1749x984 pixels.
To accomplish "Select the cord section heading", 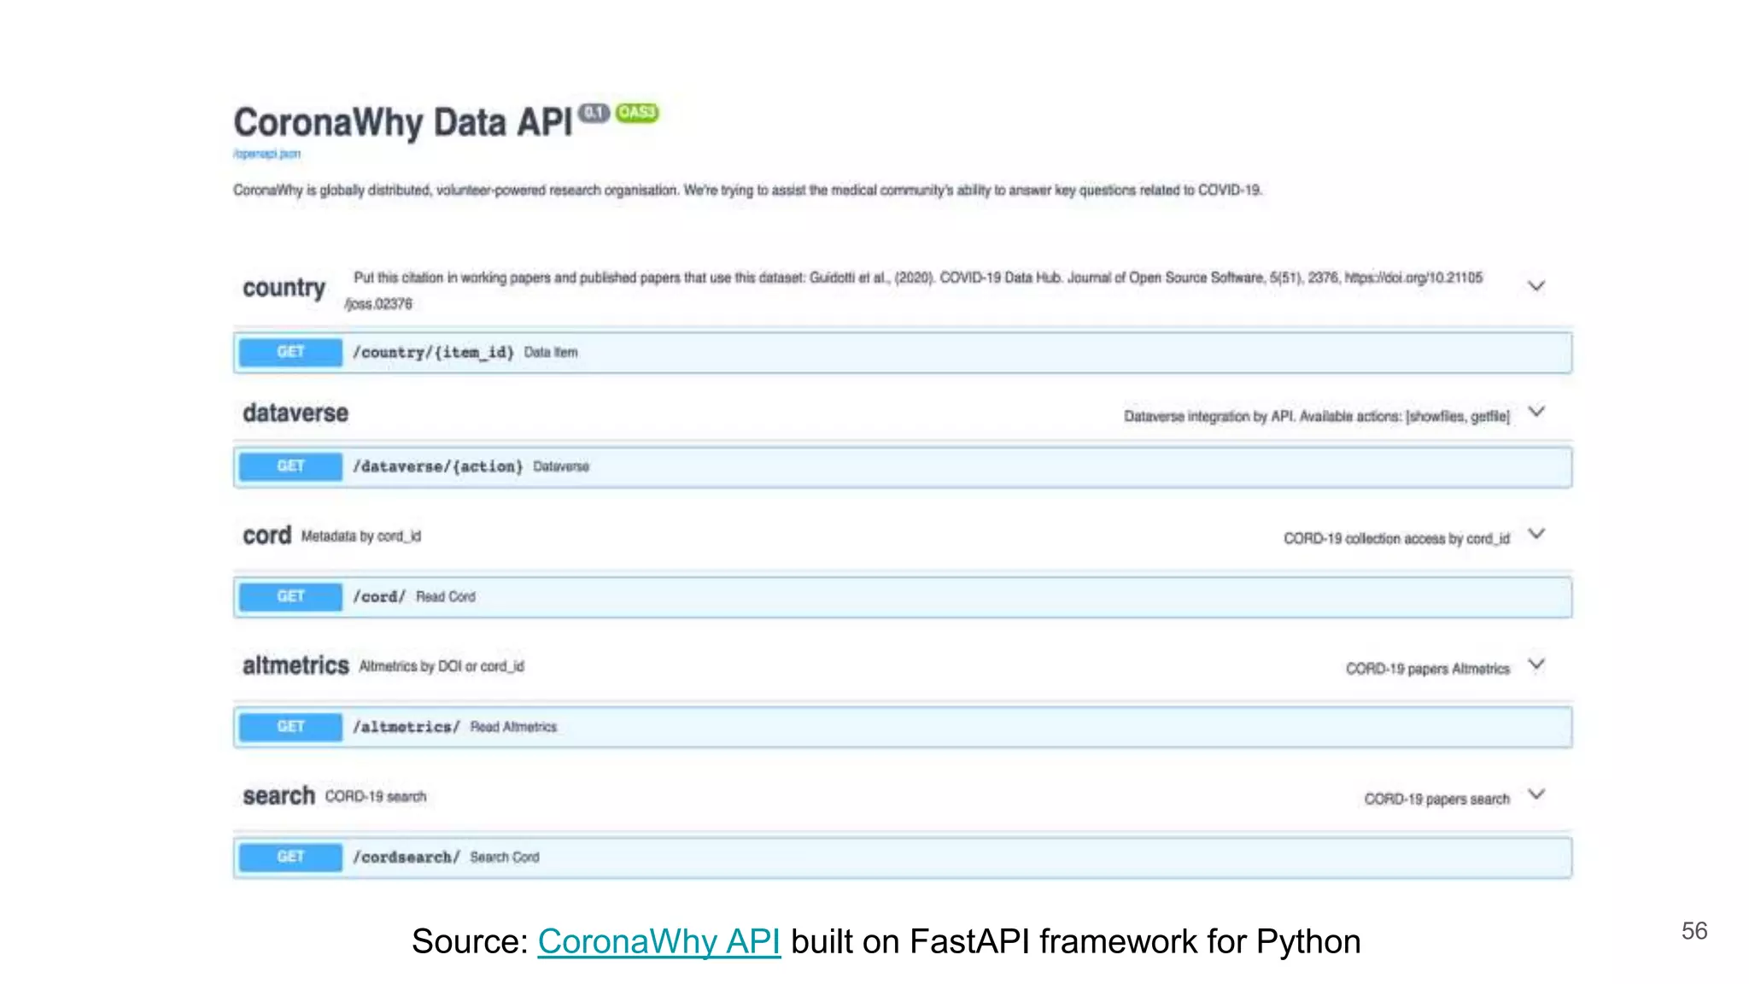I will tap(266, 536).
